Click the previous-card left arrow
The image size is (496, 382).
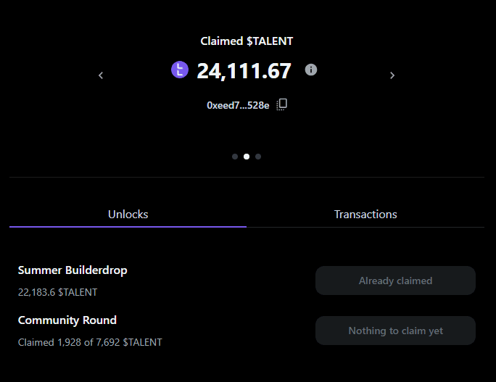101,75
